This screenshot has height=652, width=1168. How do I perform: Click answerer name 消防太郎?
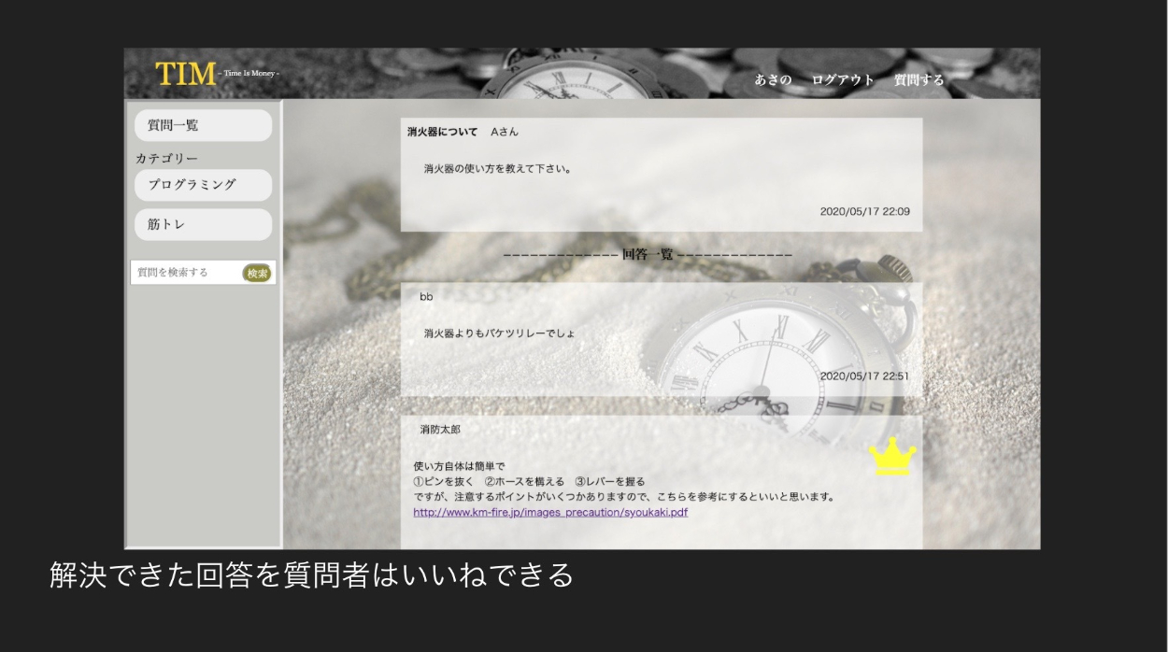tap(440, 430)
